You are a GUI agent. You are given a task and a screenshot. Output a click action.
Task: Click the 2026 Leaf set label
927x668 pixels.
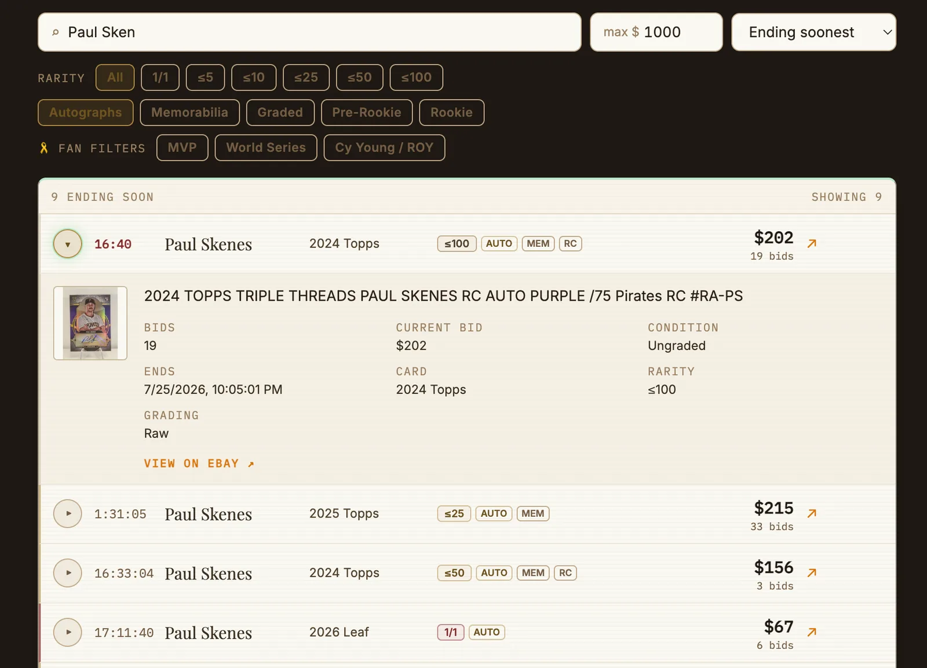339,632
